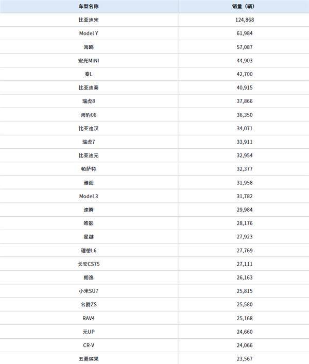Click the 海鸥 row name
Image resolution: width=309 pixels, height=364 pixels.
click(x=89, y=47)
